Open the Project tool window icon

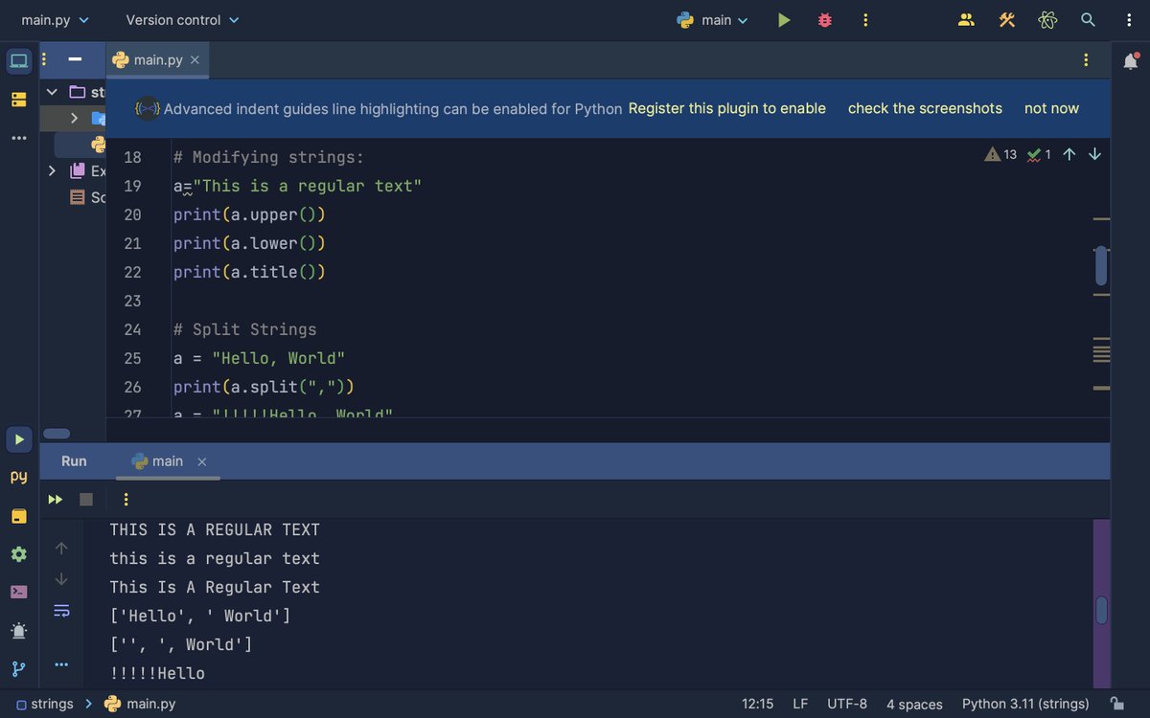pyautogui.click(x=19, y=61)
